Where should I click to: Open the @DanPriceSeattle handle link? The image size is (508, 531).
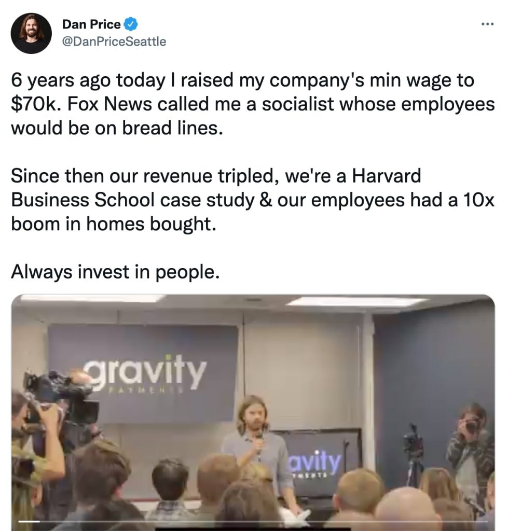[114, 41]
